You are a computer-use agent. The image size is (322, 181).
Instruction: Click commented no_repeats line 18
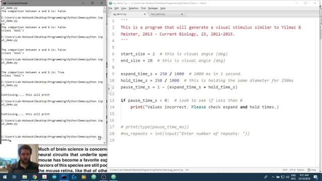pyautogui.click(x=185, y=134)
